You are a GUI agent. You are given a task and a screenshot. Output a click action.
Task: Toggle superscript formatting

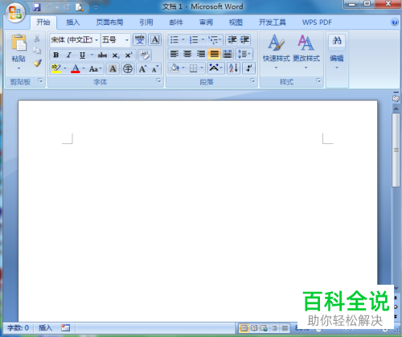click(x=129, y=55)
